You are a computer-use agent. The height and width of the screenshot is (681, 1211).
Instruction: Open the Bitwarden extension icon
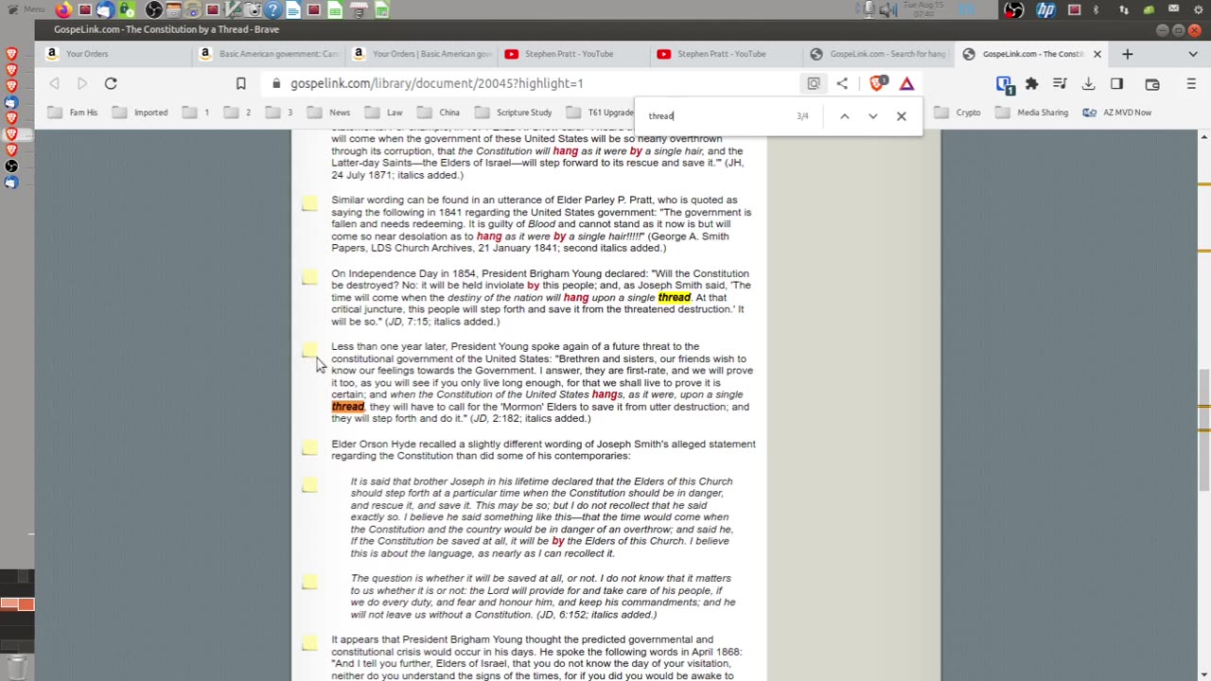(1005, 83)
